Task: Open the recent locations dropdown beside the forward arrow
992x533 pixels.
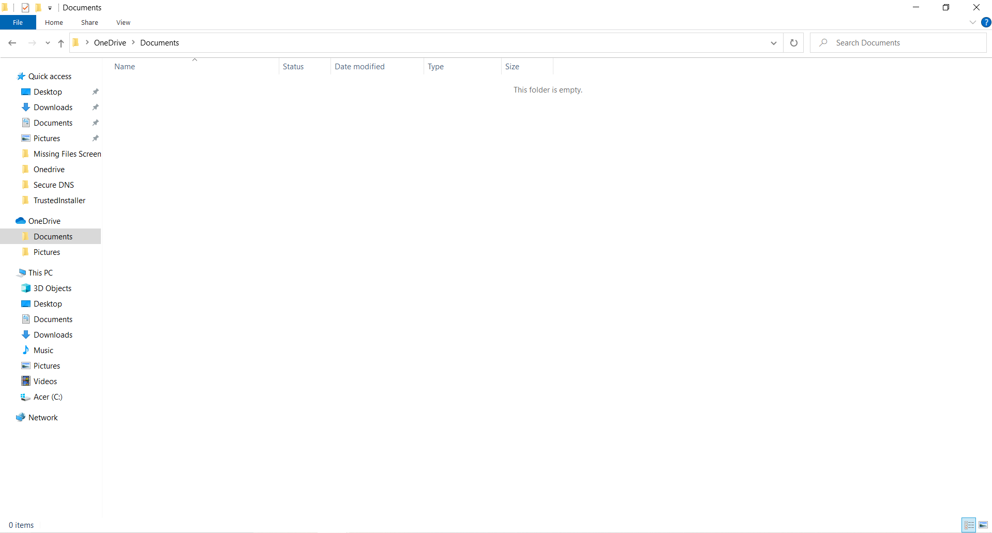Action: pyautogui.click(x=47, y=43)
